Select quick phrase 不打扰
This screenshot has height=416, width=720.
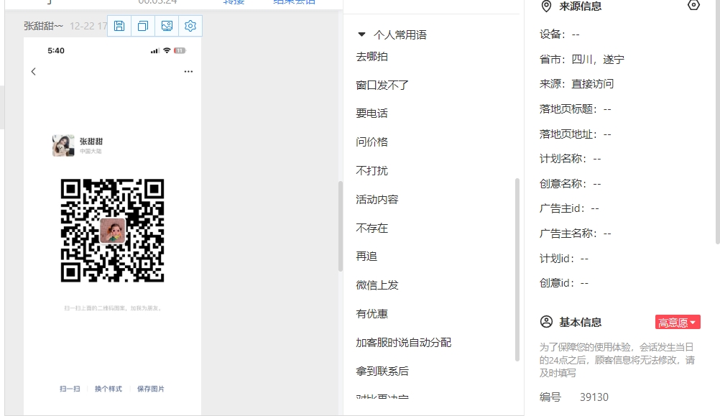pos(372,171)
